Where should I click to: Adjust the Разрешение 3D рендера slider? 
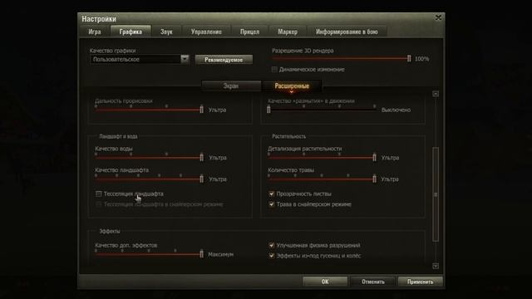tap(341, 59)
